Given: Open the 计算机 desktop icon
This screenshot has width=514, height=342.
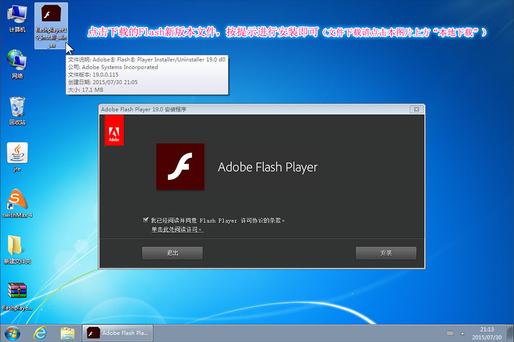Looking at the screenshot, I should click(17, 19).
